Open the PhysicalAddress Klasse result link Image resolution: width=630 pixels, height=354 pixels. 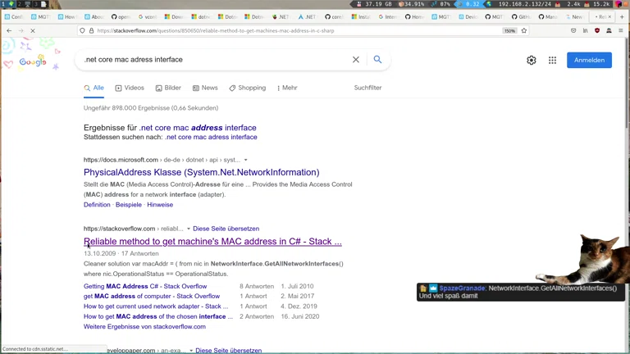[x=201, y=172]
